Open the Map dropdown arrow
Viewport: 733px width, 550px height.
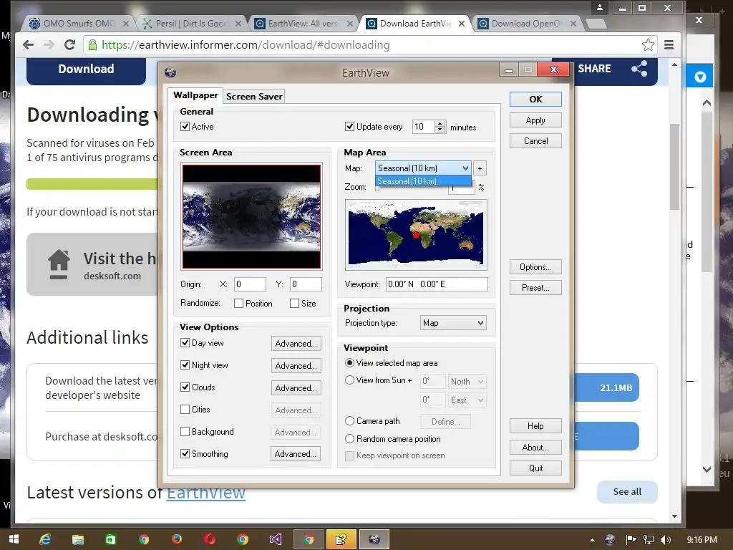tap(465, 168)
